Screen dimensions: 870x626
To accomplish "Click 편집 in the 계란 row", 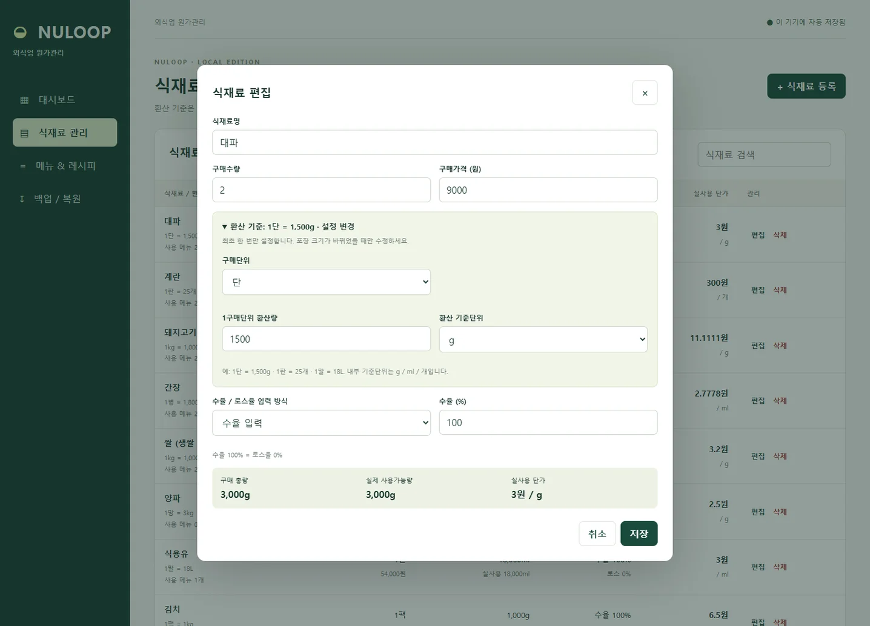I will pyautogui.click(x=758, y=290).
